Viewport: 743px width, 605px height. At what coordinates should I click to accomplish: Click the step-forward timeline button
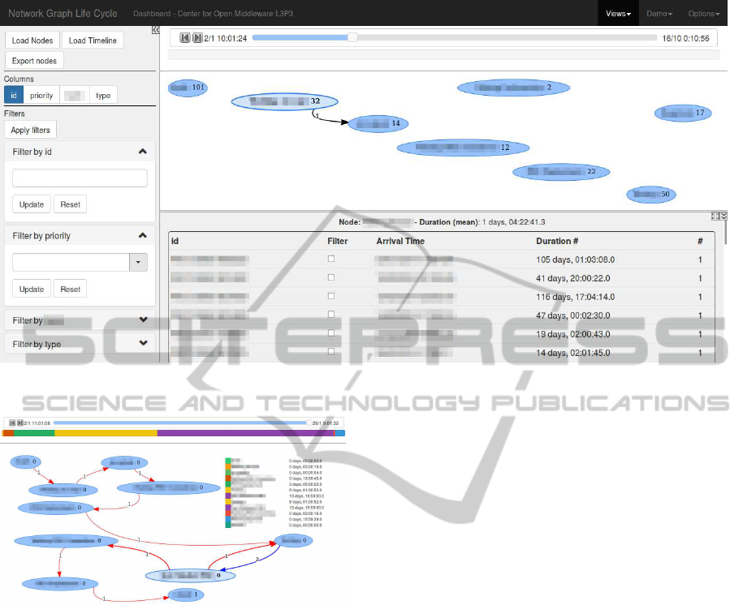(x=197, y=37)
